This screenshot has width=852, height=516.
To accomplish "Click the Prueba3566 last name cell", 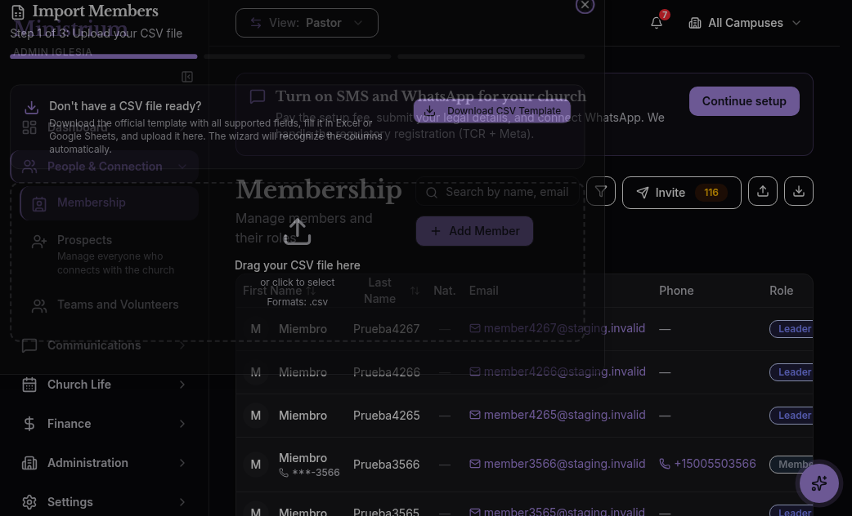I will coord(386,465).
